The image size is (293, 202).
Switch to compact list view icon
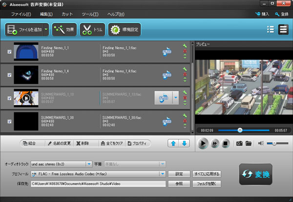(x=271, y=29)
